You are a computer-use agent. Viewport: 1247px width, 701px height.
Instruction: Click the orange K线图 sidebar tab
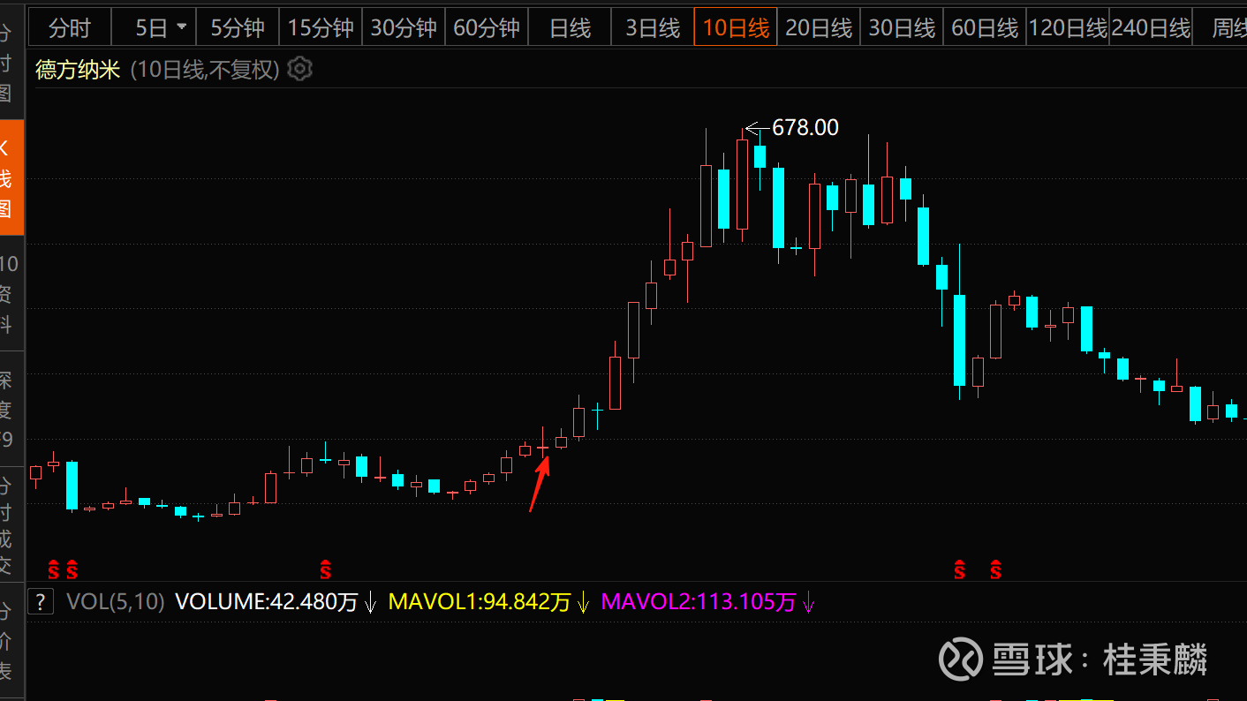pyautogui.click(x=11, y=178)
